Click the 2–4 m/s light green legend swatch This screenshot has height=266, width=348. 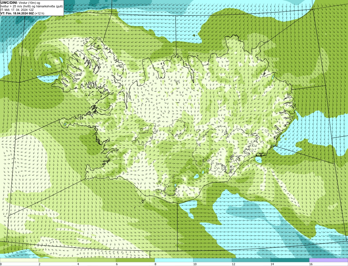(x=58, y=260)
